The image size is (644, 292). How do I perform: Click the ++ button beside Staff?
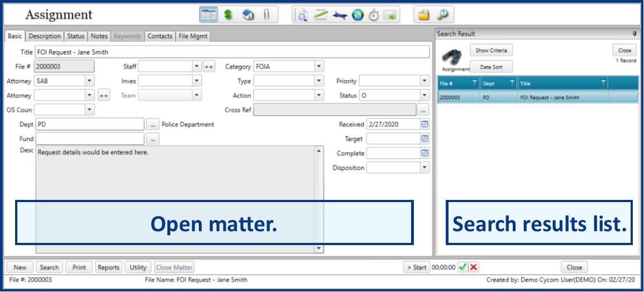[209, 66]
